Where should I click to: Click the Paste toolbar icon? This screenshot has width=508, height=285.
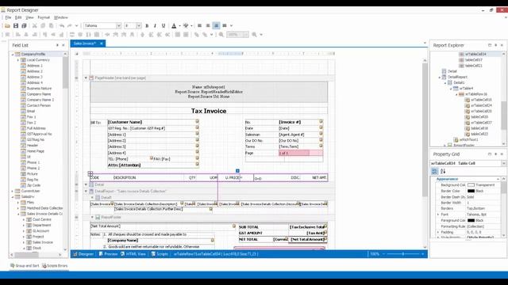(x=51, y=25)
